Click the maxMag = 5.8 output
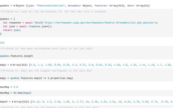The width and height of the screenshot is (173, 108). (9, 87)
